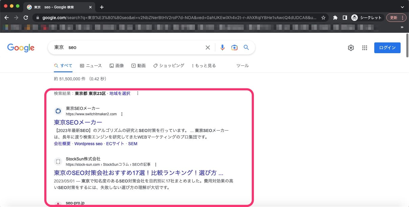Screen dimensions: 409x207
Task: Reload the page
Action: click(x=26, y=18)
